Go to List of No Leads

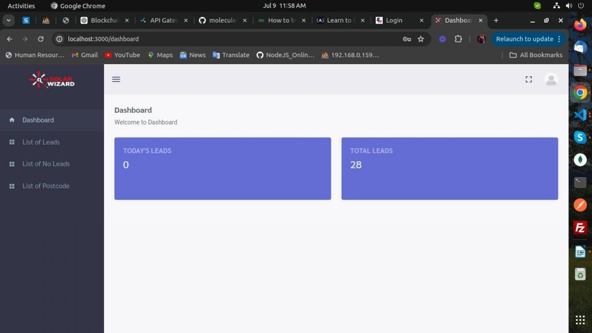[x=46, y=164]
